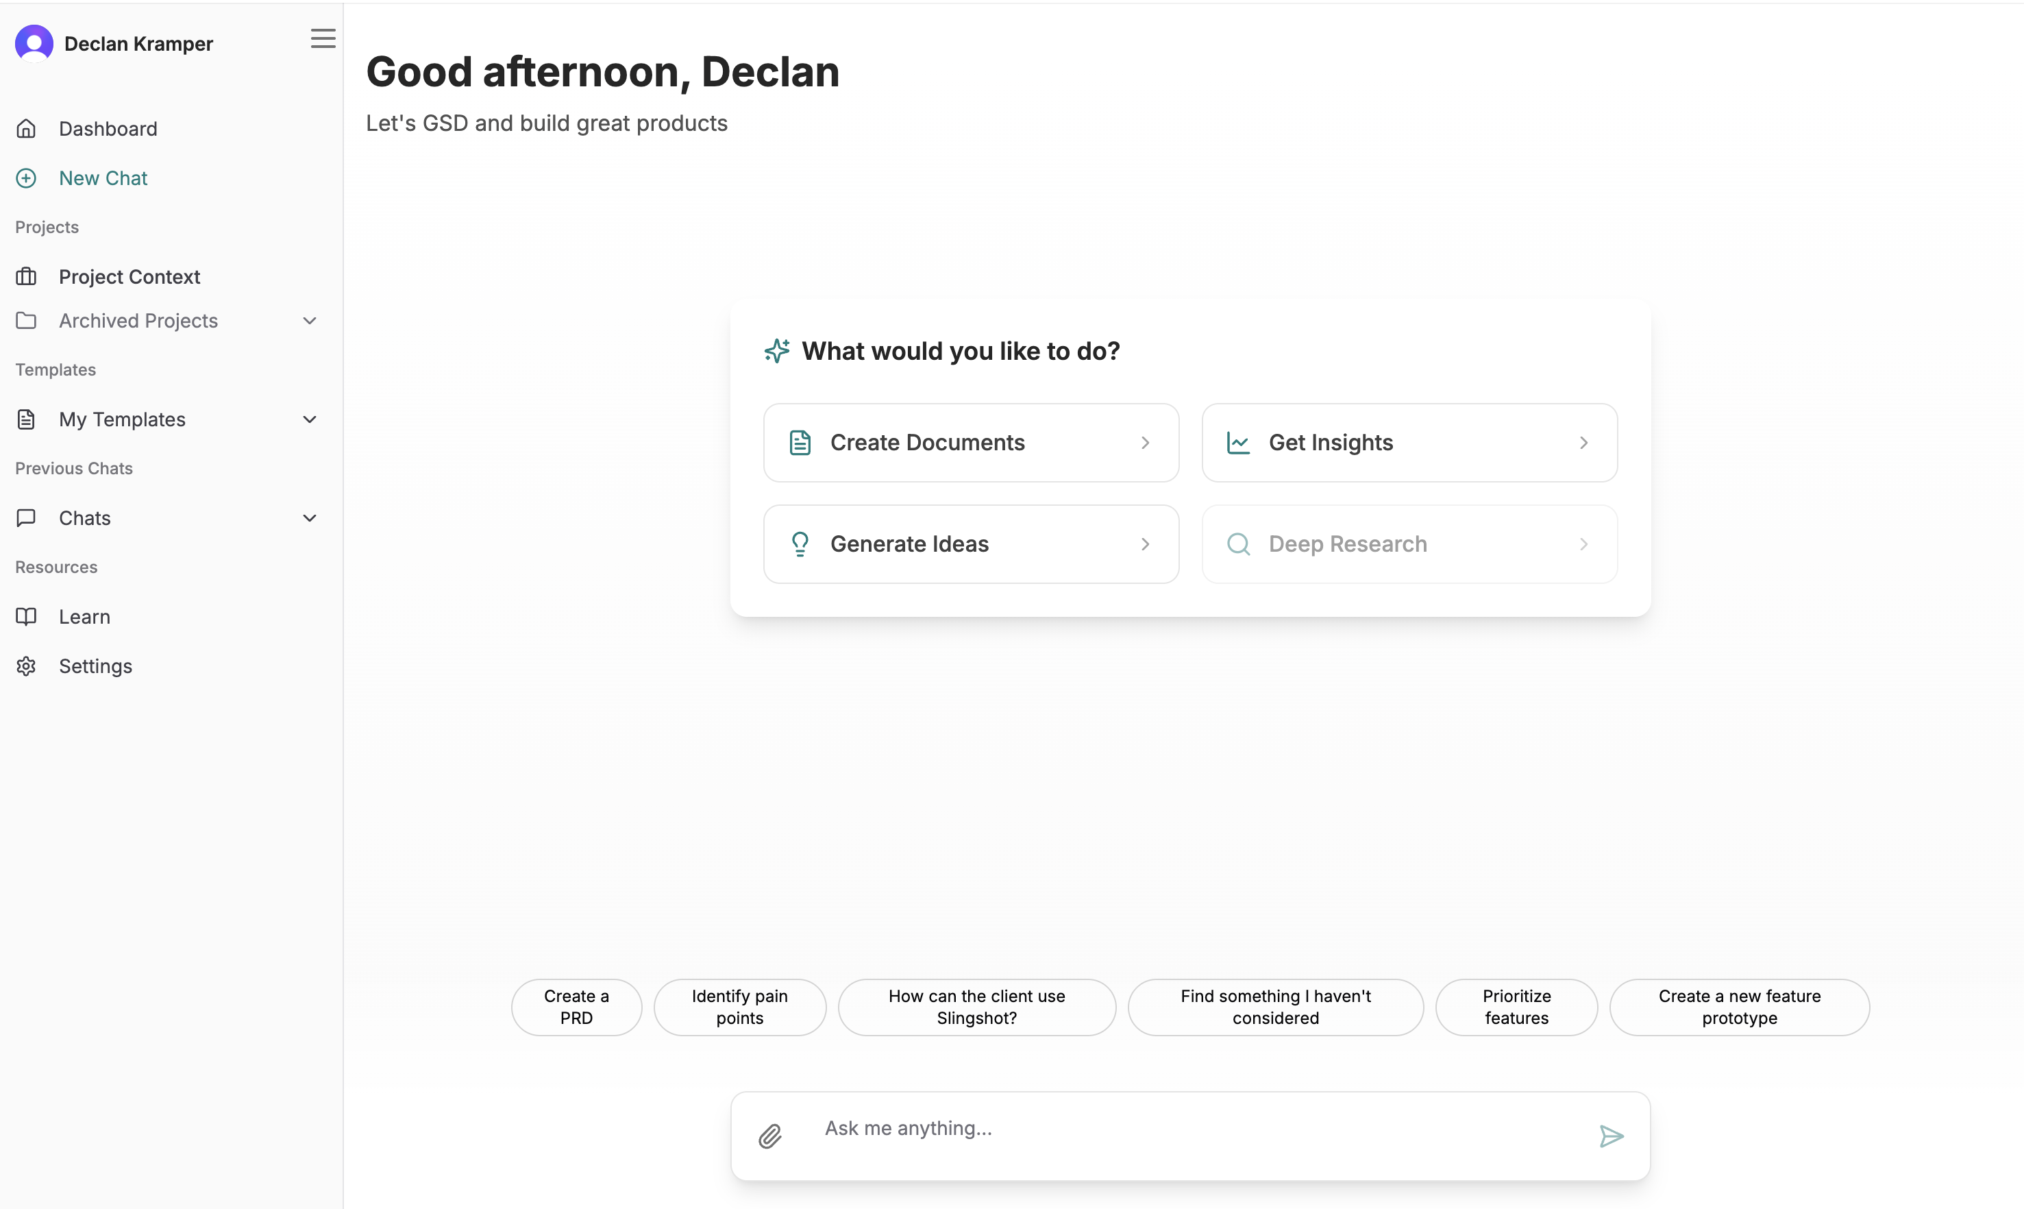Screen dimensions: 2024x1209
Task: Click the 'Create a PRD' suggestion chip
Action: 576,1007
